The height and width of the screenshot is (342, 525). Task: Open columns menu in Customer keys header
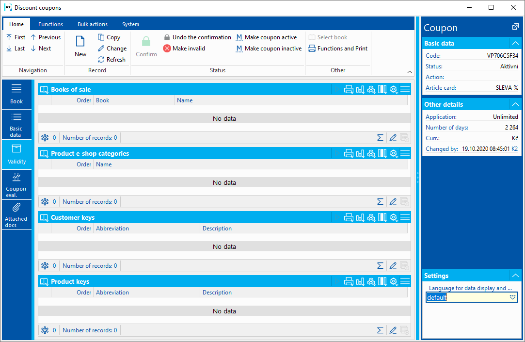[x=382, y=217]
